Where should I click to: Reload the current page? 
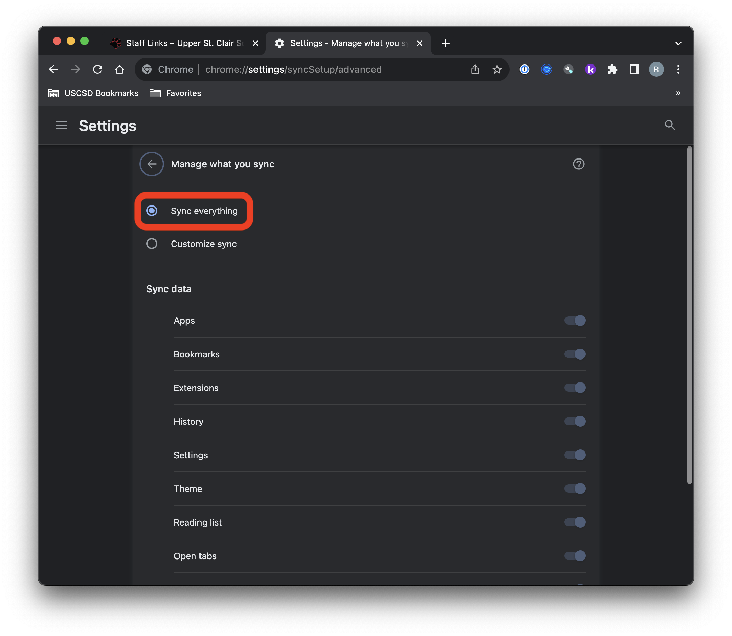[98, 69]
